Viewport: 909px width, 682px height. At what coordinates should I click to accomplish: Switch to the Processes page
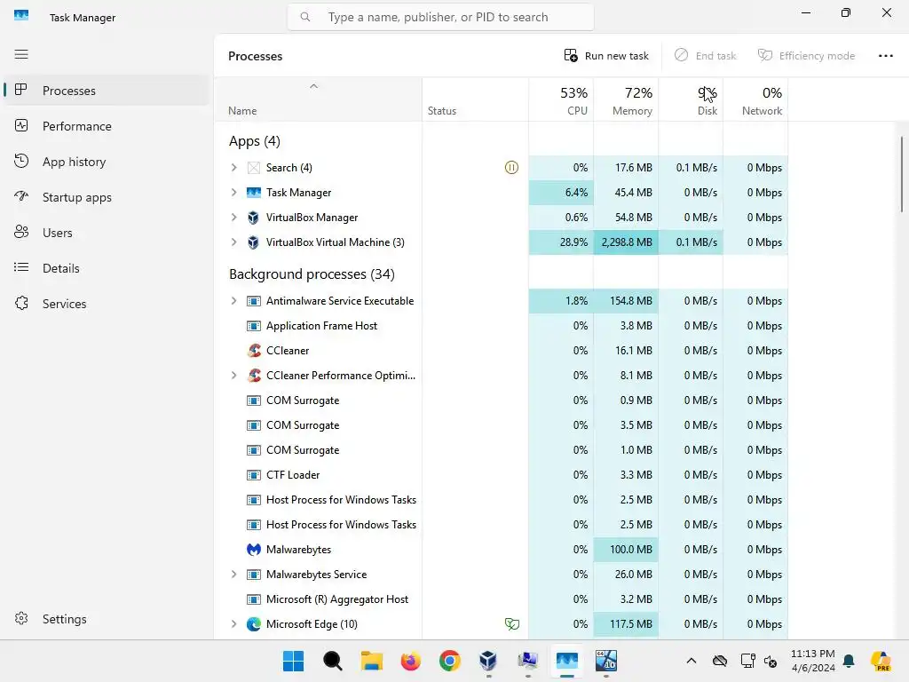coord(107,91)
